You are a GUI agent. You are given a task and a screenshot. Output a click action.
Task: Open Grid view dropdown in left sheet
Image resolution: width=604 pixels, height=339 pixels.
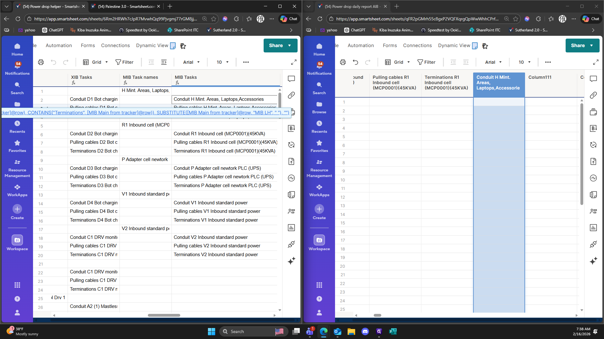(96, 62)
